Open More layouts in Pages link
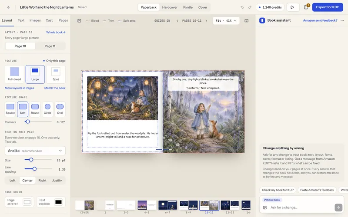Image resolution: width=348 pixels, height=217 pixels. [x=19, y=88]
